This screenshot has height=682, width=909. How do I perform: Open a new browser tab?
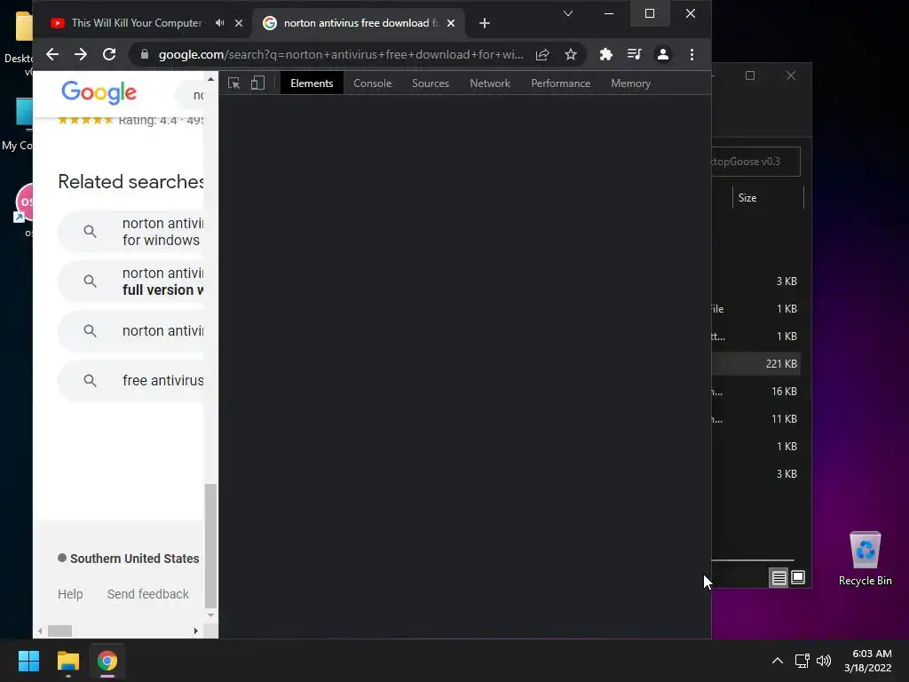pyautogui.click(x=485, y=23)
